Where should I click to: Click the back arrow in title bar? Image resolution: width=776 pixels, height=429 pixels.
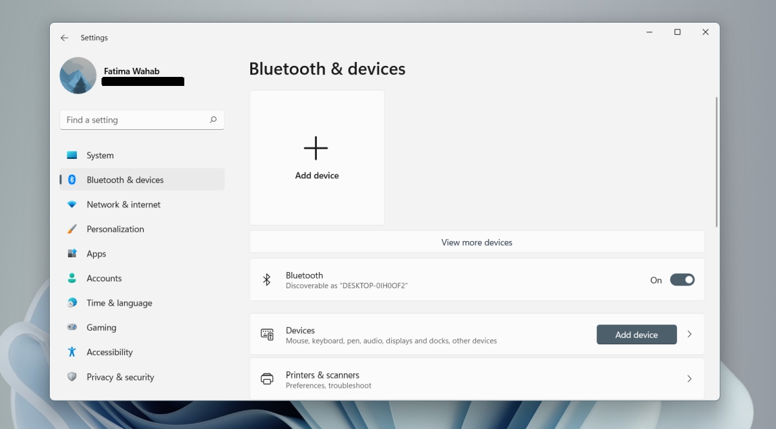pyautogui.click(x=65, y=38)
